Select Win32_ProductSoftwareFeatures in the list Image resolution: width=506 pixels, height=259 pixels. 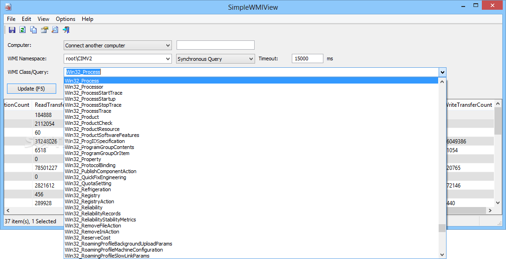(251, 135)
